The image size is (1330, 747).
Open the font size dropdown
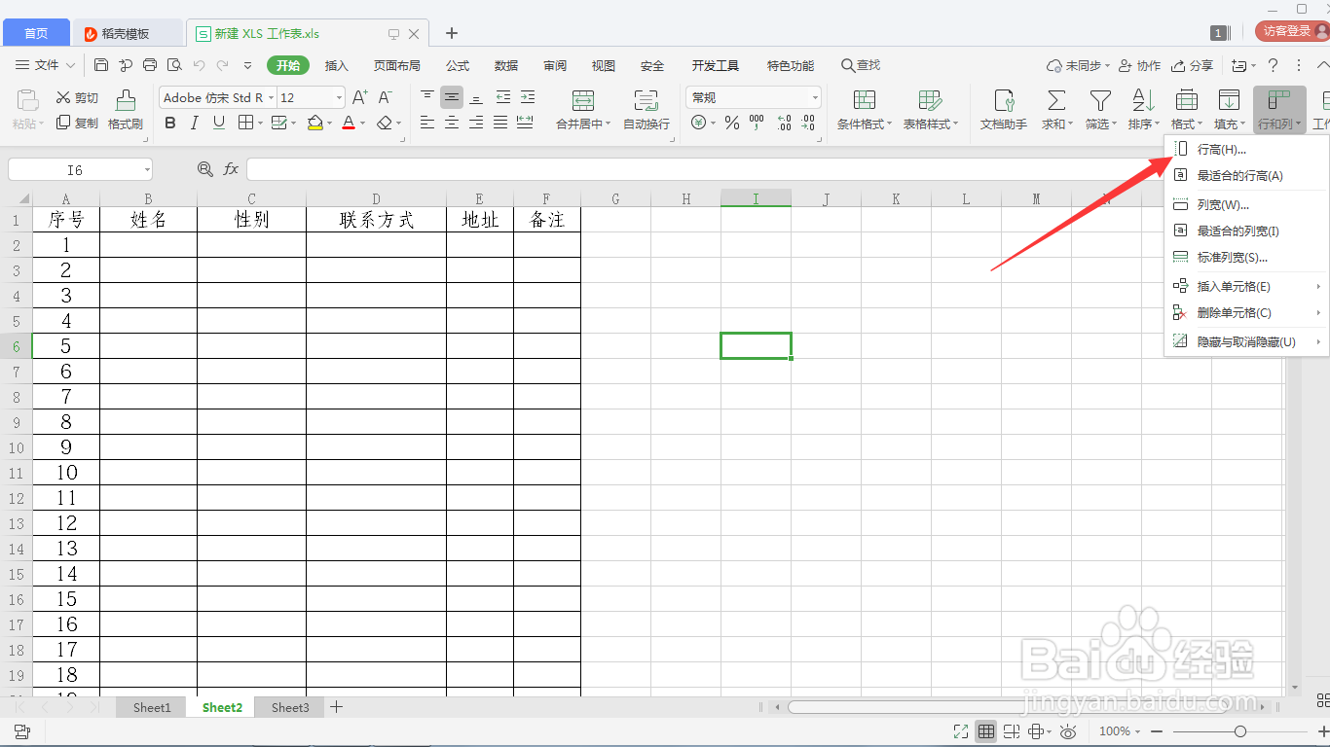pos(339,97)
